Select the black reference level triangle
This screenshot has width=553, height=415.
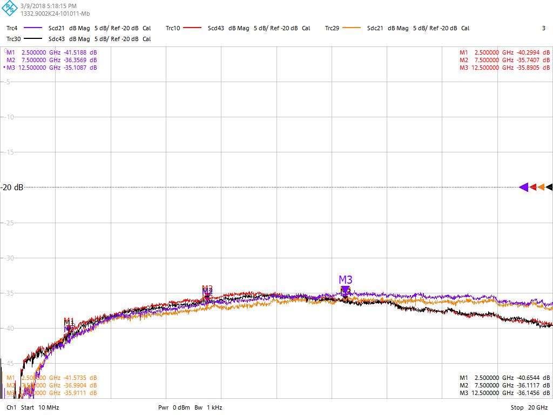pos(549,188)
